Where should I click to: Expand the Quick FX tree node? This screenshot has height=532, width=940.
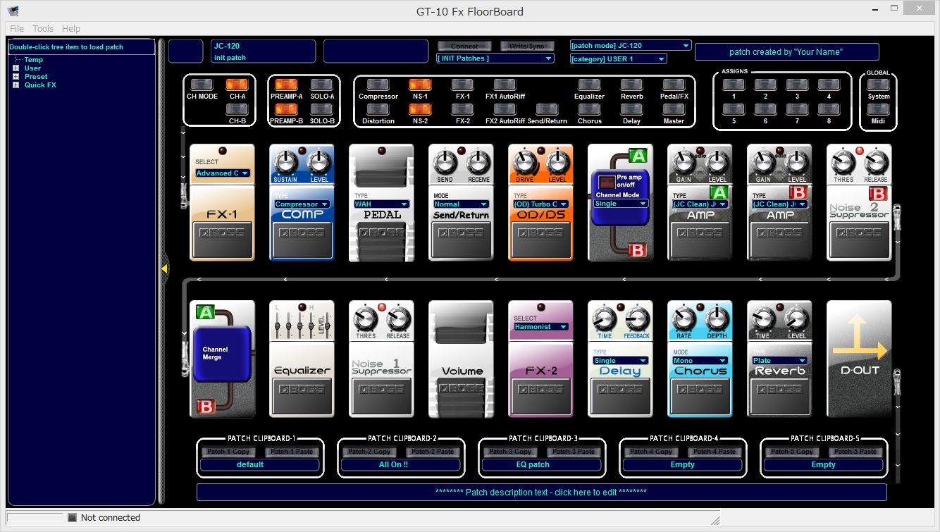pos(16,85)
